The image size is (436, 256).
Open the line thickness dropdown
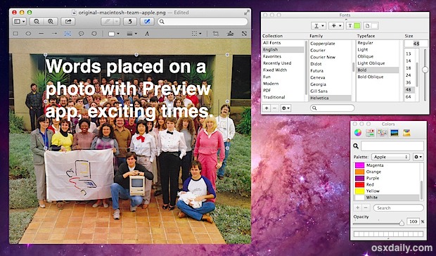132,34
